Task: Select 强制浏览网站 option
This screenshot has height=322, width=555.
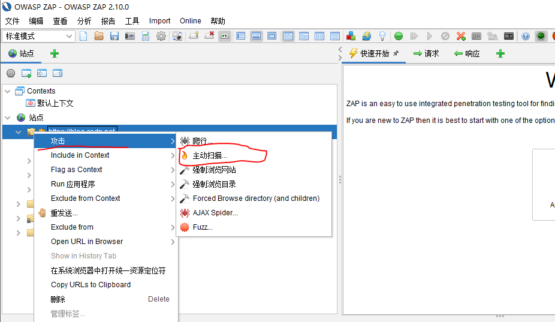Action: point(254,170)
